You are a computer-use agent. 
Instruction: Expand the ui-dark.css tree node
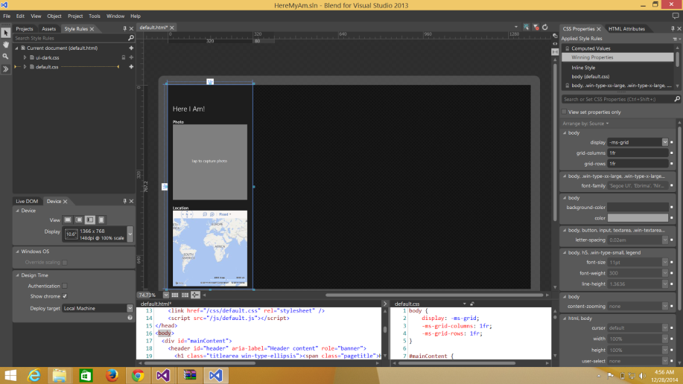25,57
